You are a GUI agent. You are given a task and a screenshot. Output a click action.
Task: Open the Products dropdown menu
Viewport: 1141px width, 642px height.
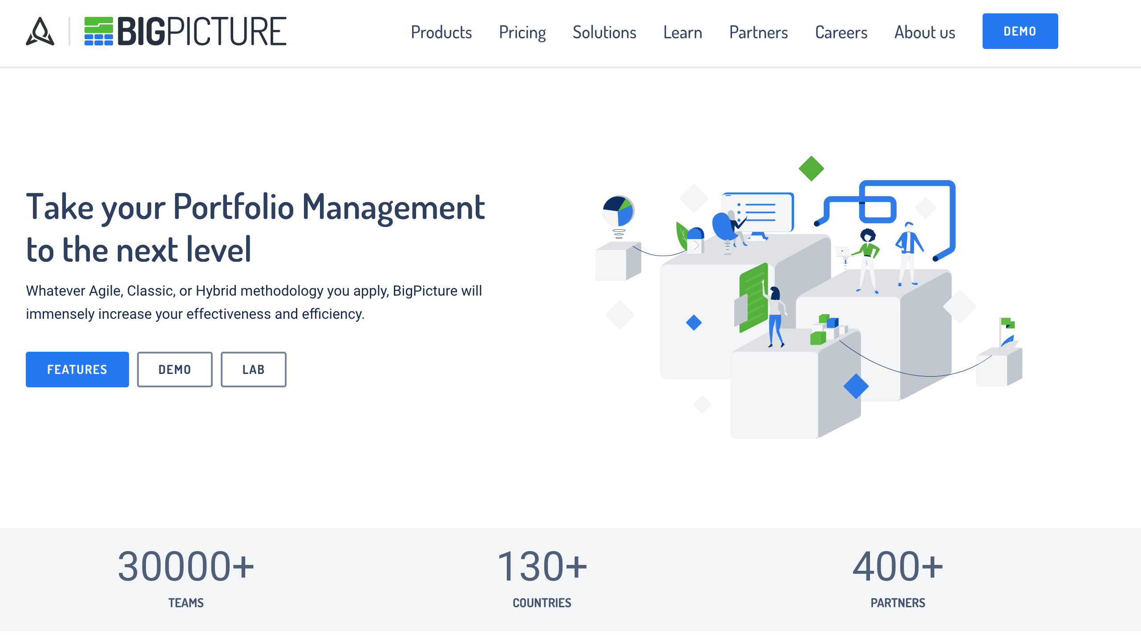click(x=441, y=32)
